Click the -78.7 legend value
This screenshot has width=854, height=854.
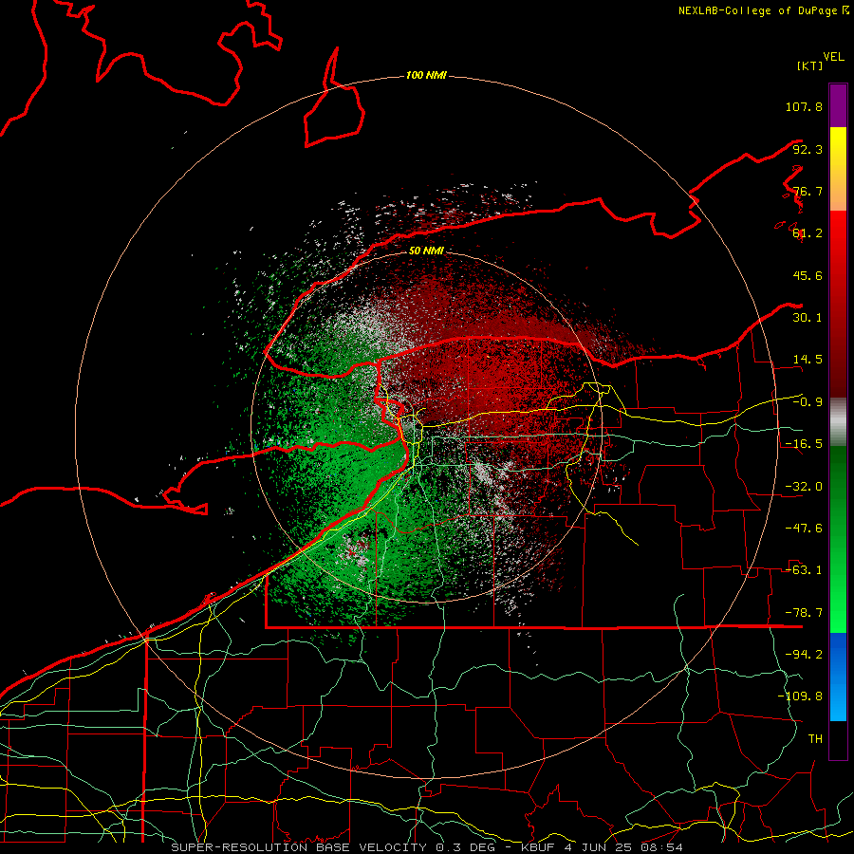pos(804,613)
